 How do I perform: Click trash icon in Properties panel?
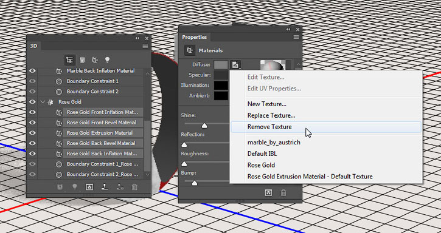[283, 193]
